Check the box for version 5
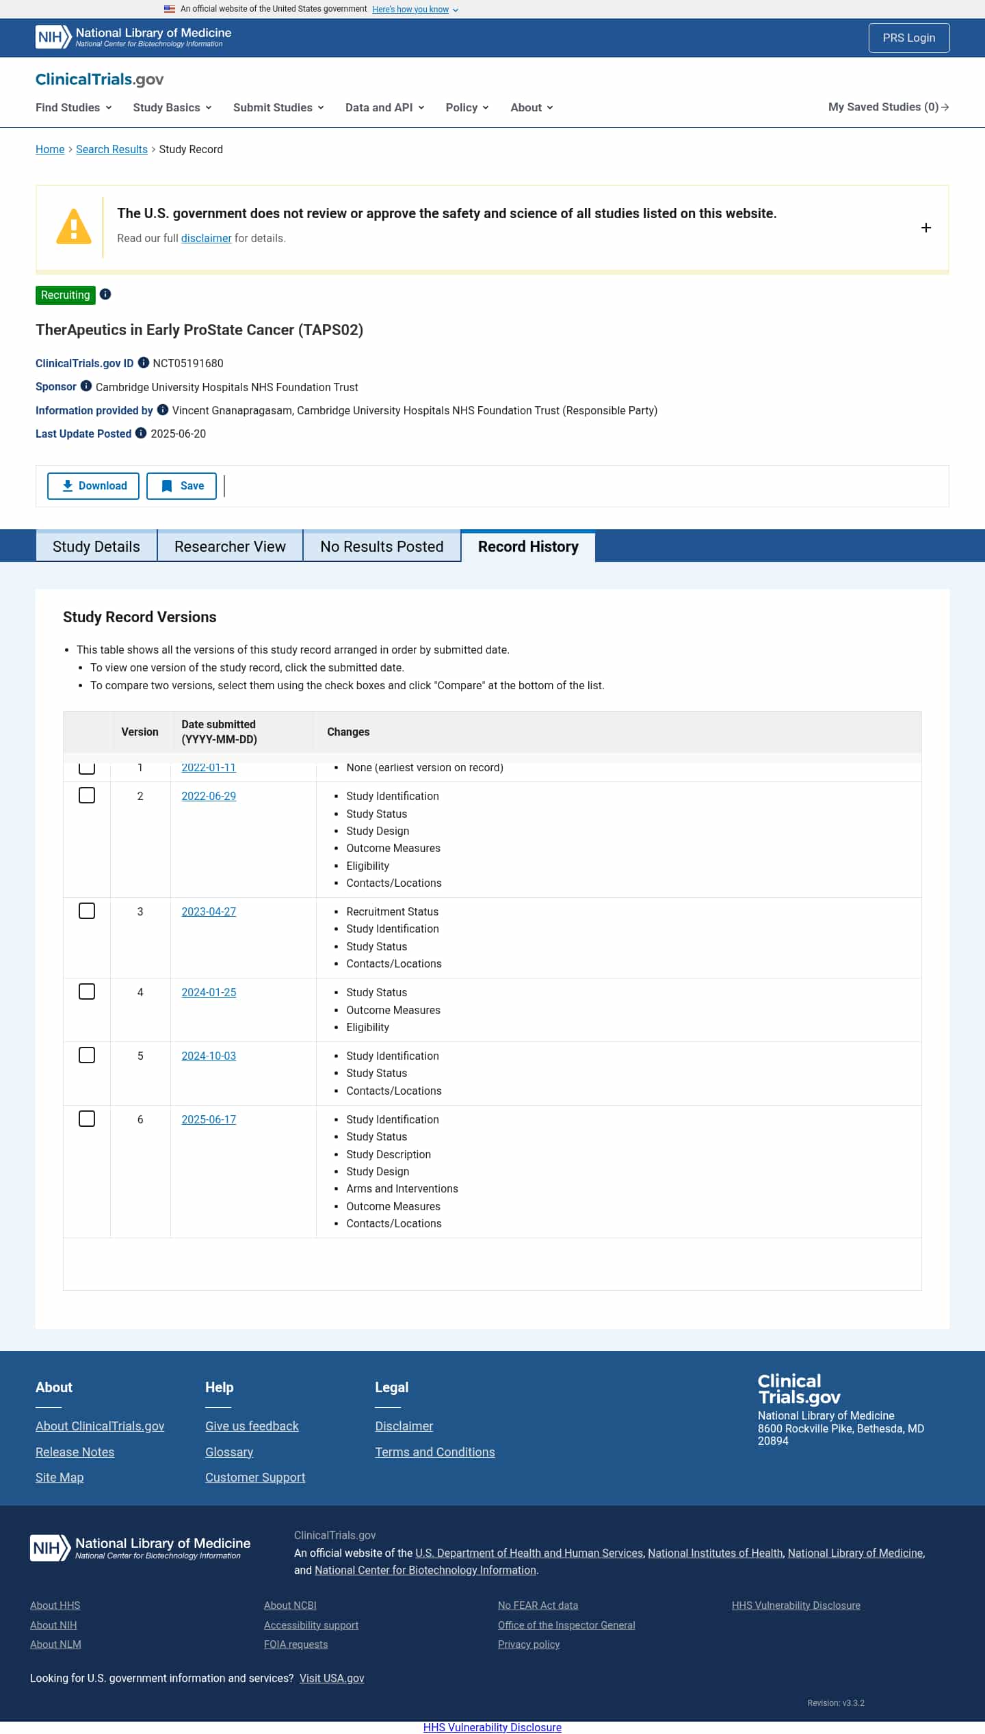The width and height of the screenshot is (985, 1734). pos(87,1055)
